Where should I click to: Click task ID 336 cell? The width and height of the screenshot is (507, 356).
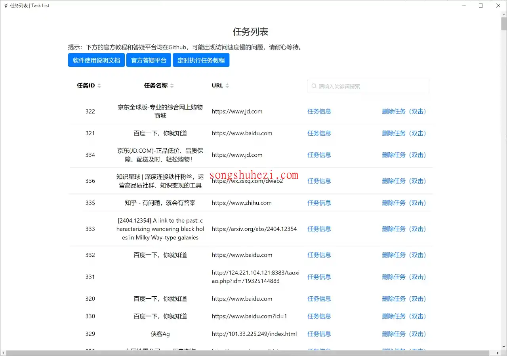pyautogui.click(x=90, y=181)
